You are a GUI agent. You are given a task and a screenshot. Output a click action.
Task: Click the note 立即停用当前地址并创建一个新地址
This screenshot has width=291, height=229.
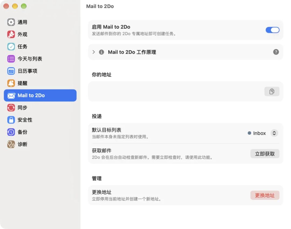[x=127, y=199]
